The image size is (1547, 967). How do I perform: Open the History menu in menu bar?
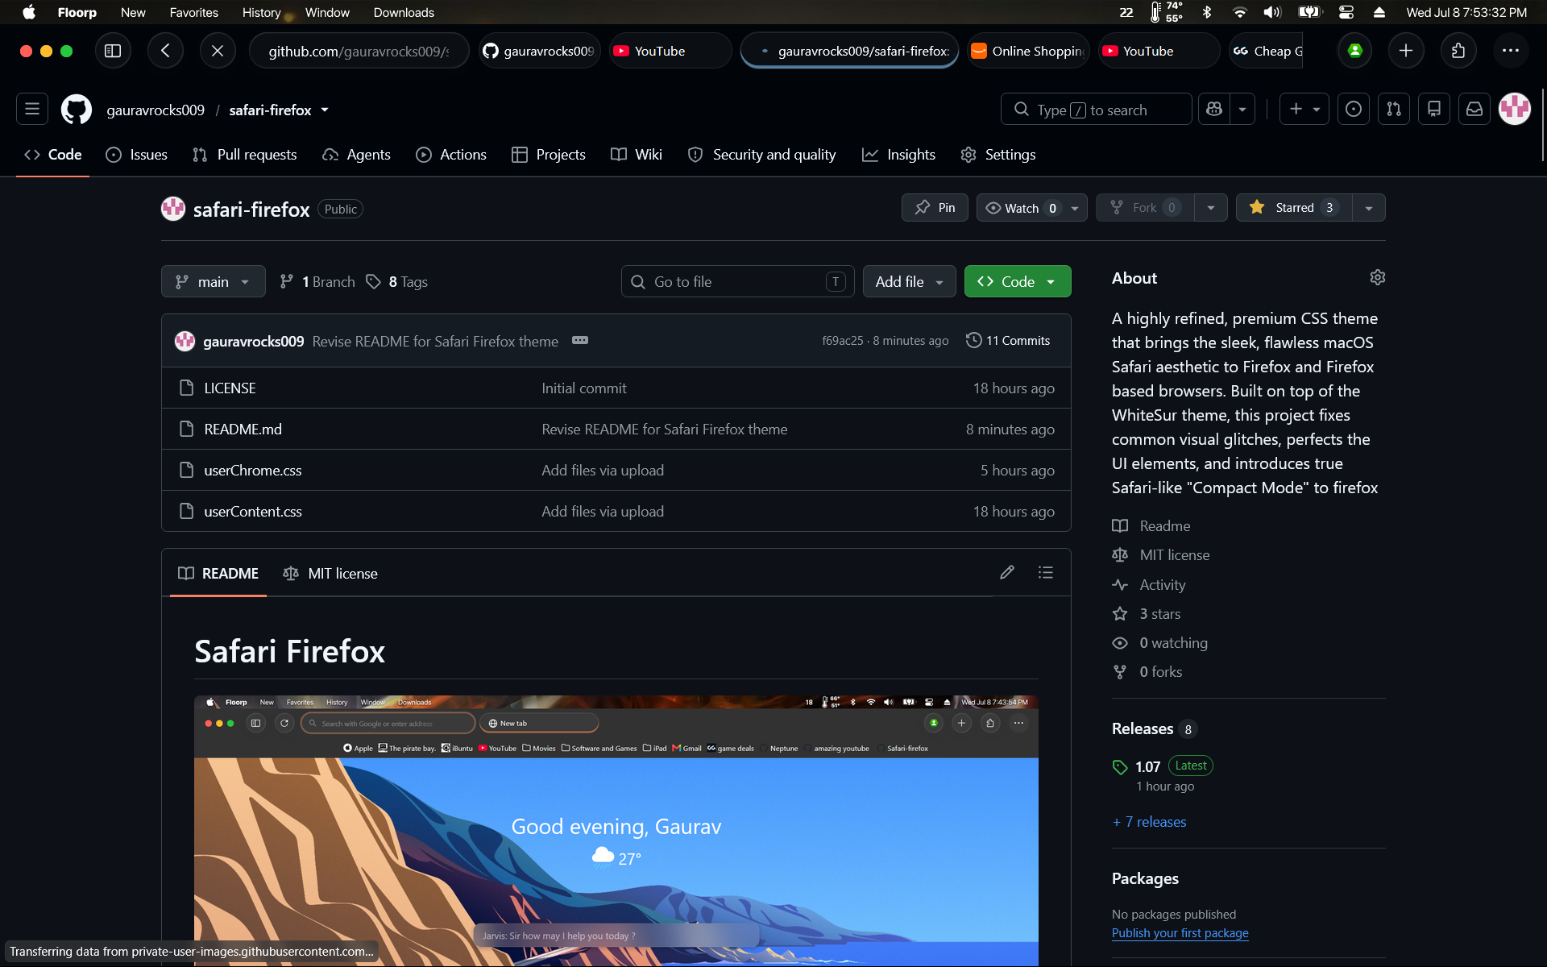click(262, 12)
